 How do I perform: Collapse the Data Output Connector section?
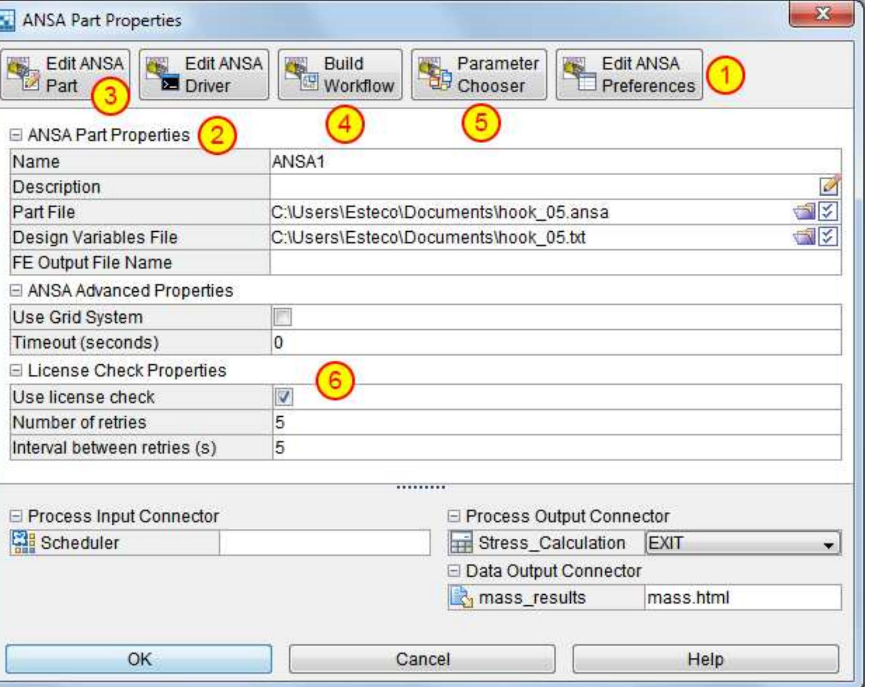click(x=454, y=570)
